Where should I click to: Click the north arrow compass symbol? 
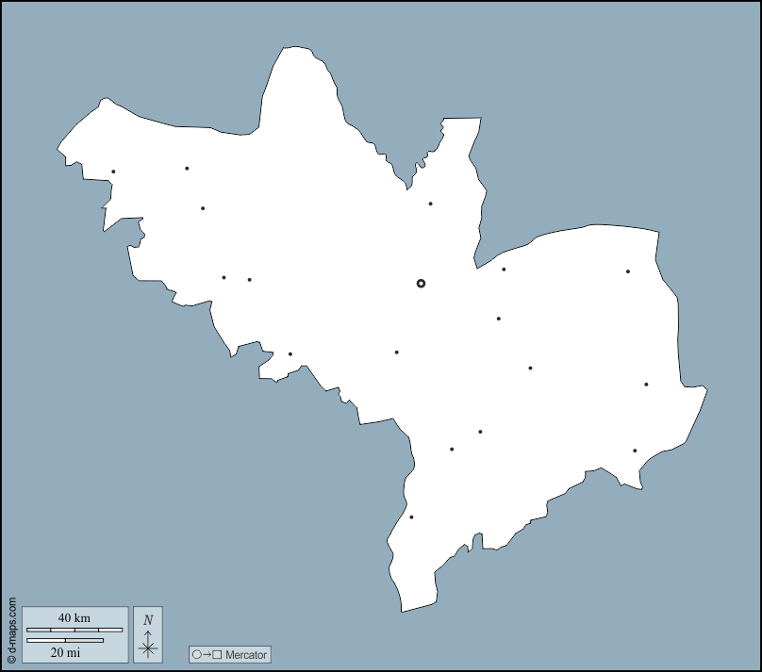point(148,634)
